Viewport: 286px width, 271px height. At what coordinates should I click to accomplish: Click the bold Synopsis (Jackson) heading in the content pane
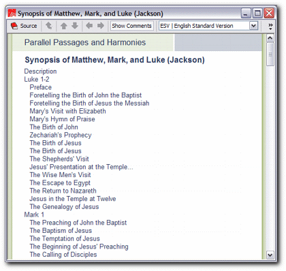[x=114, y=60]
